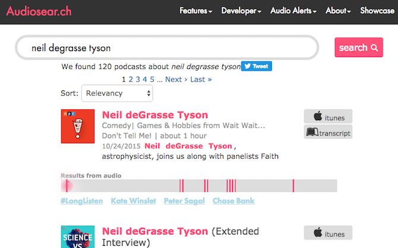Open the Relevancy sort dropdown
The width and height of the screenshot is (398, 248).
click(117, 93)
